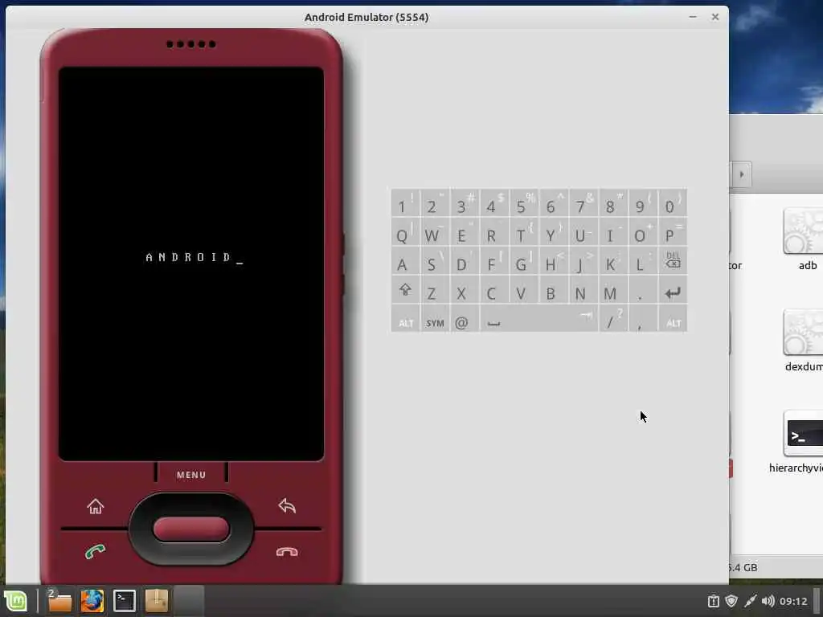Open the file manager from the taskbar

pos(59,601)
